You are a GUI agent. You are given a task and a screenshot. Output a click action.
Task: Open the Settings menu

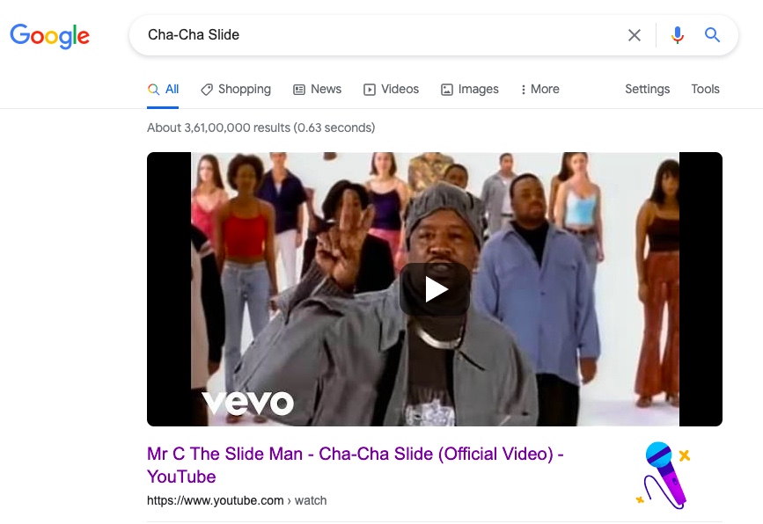coord(647,90)
